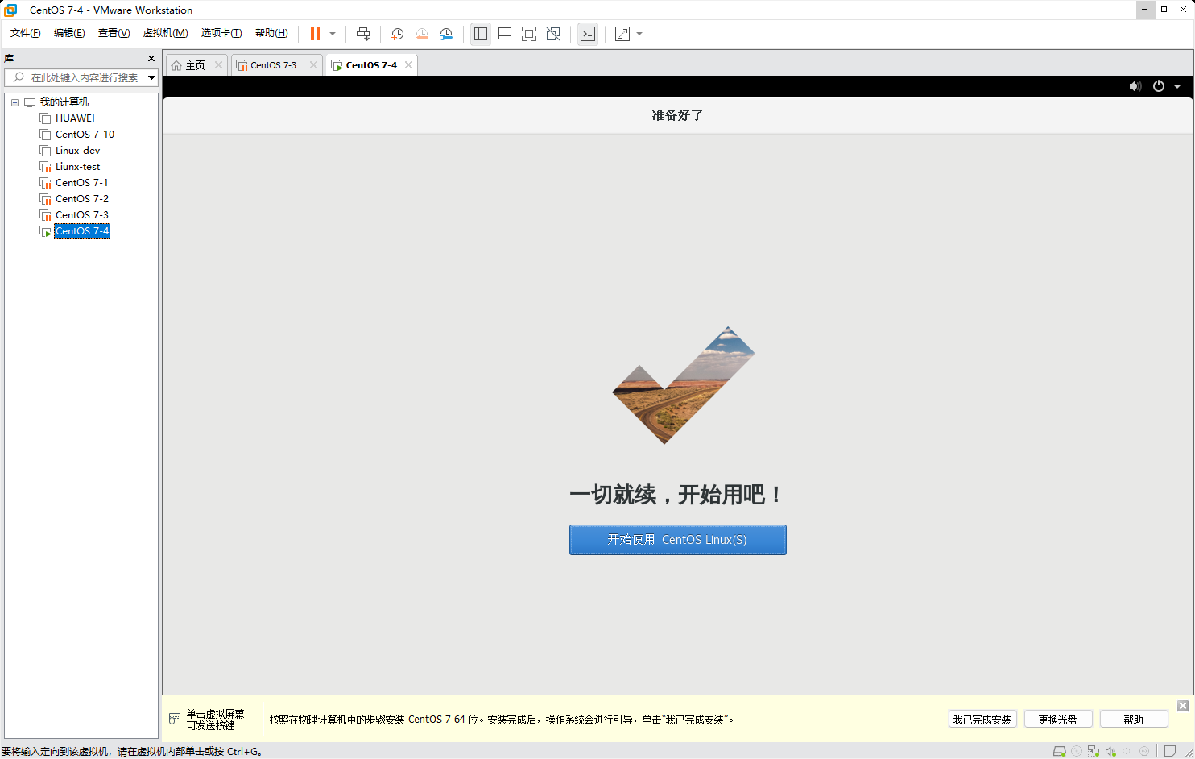Open the 帮助(H) menu
Image resolution: width=1195 pixels, height=759 pixels.
coord(271,33)
